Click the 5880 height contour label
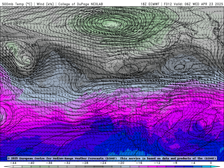This screenshot has width=224, height=168. (x=124, y=134)
